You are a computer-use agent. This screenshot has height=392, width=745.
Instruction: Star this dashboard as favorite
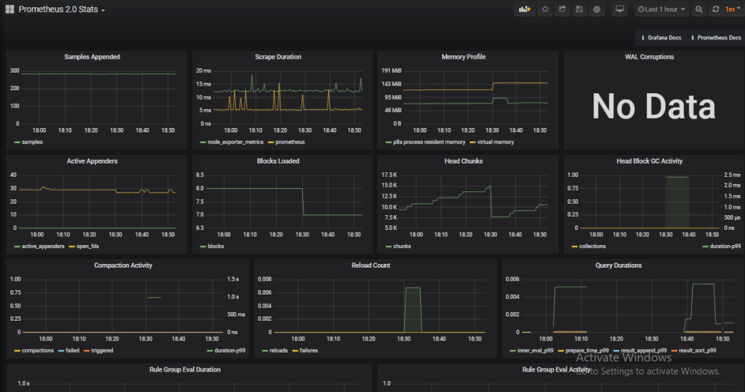tap(545, 9)
